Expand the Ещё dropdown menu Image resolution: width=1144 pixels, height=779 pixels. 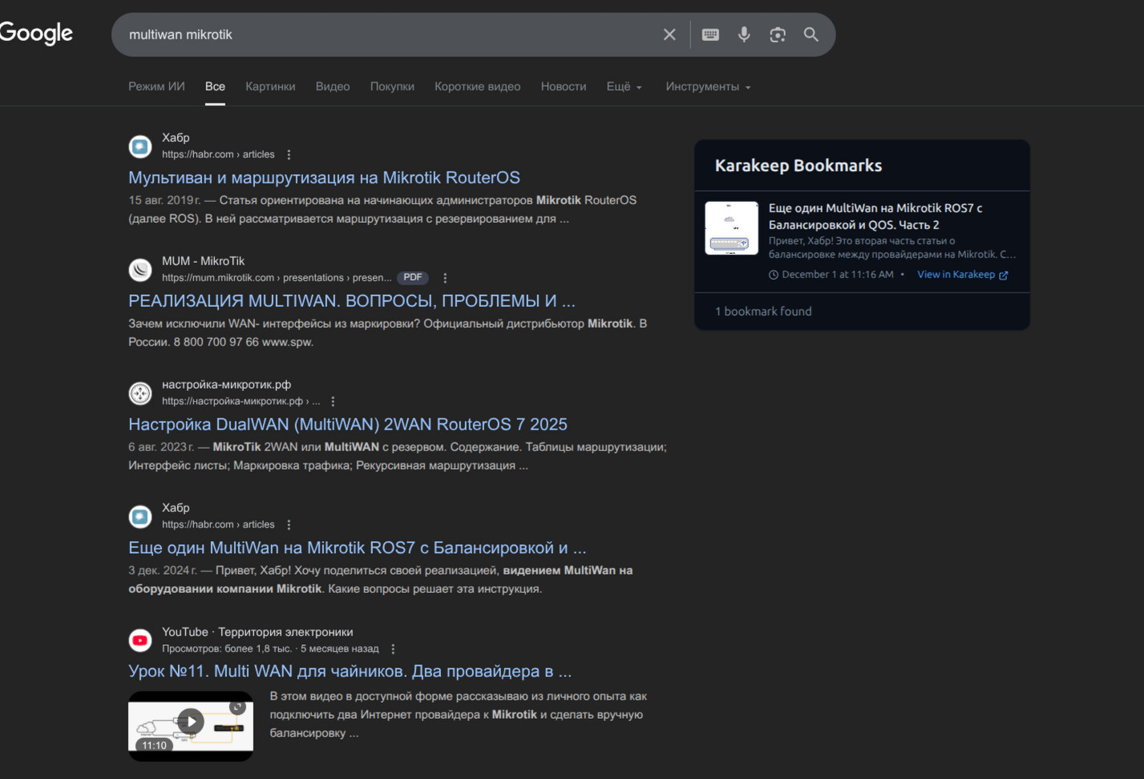pos(624,87)
